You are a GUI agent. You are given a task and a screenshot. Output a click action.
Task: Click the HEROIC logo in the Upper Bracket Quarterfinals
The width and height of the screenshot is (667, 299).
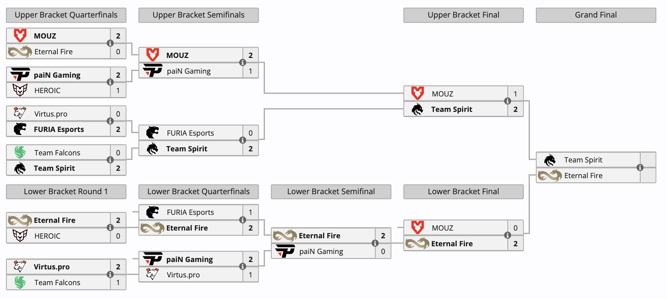click(20, 90)
